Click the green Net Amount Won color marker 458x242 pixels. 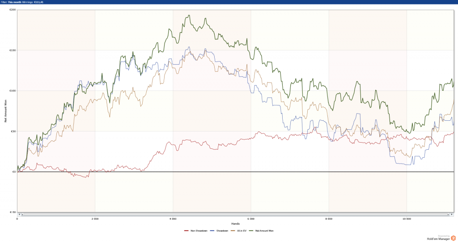pos(251,231)
